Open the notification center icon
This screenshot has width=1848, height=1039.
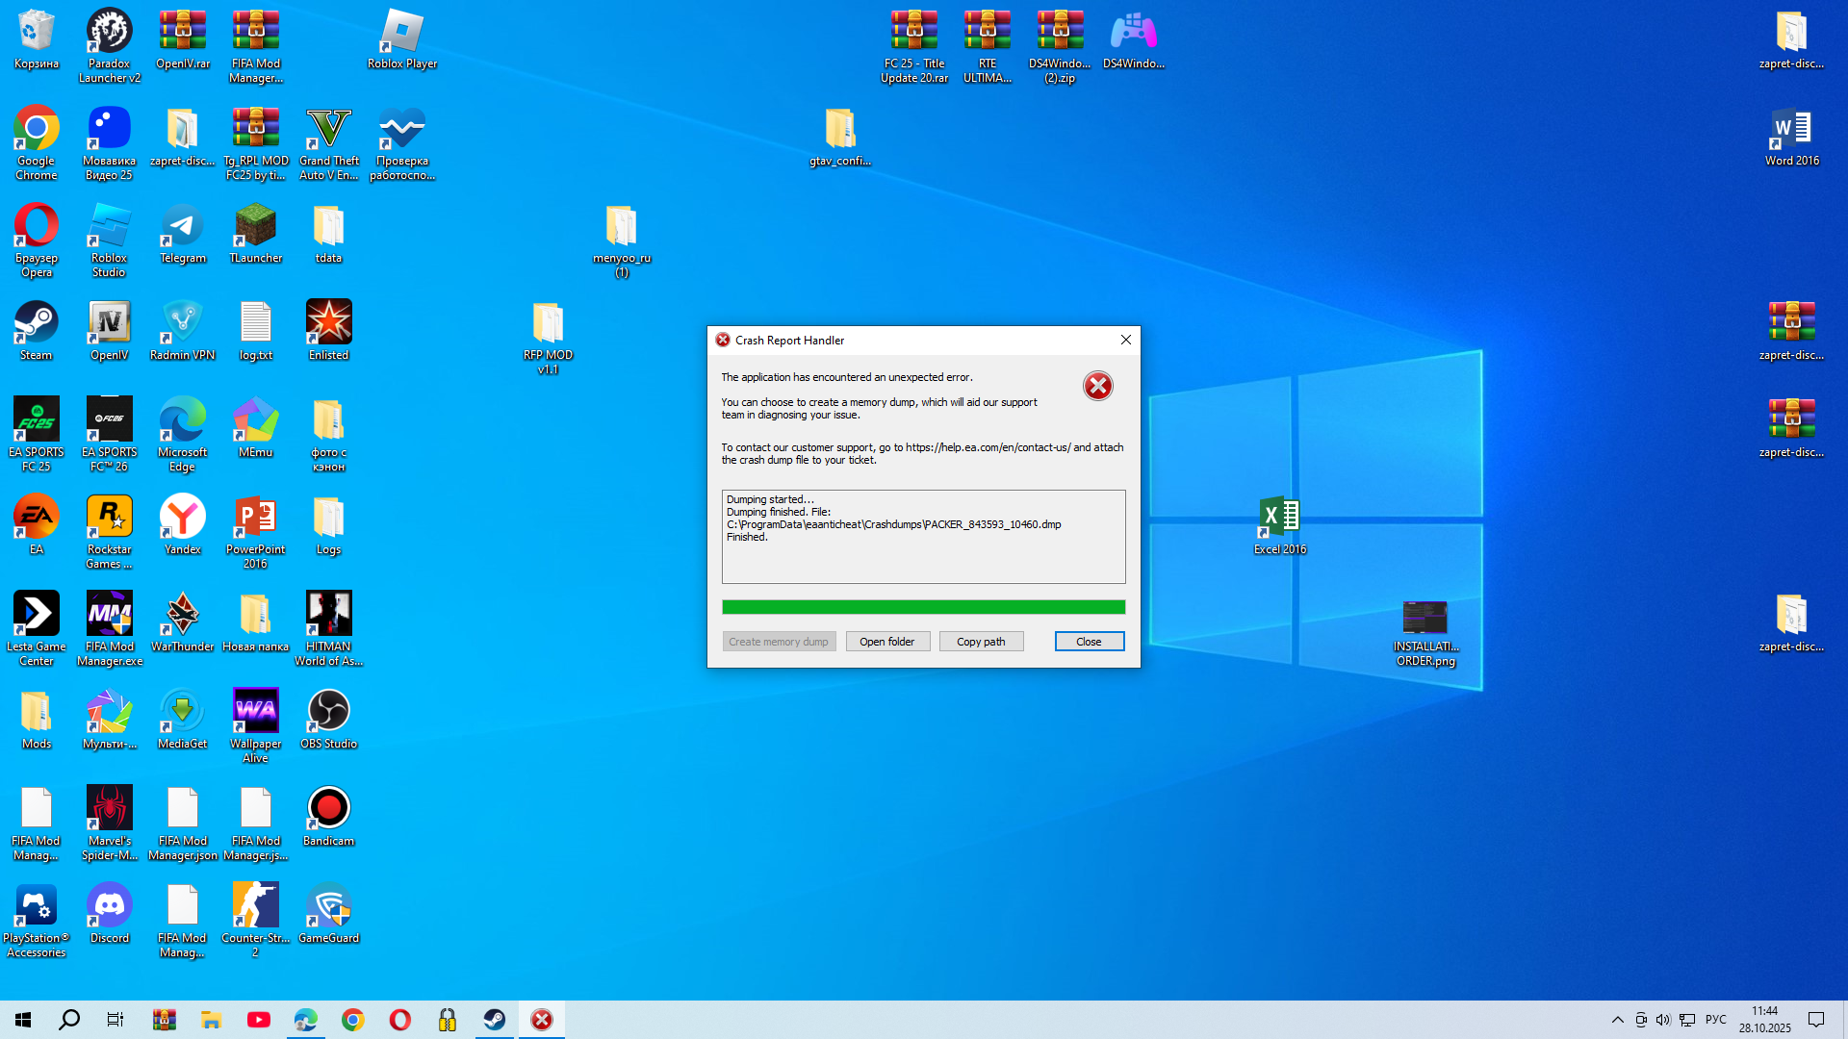[x=1815, y=1020]
